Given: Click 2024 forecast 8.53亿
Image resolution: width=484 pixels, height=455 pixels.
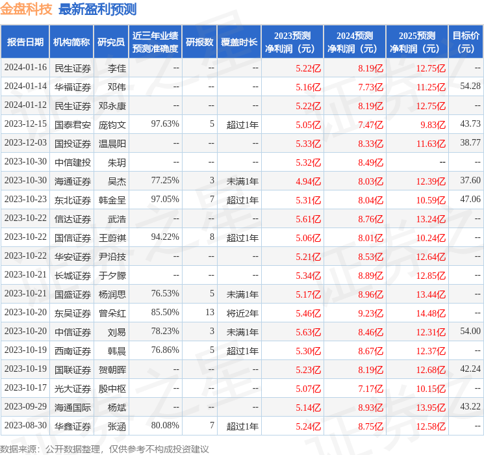Looking at the screenshot, I should [x=371, y=257].
